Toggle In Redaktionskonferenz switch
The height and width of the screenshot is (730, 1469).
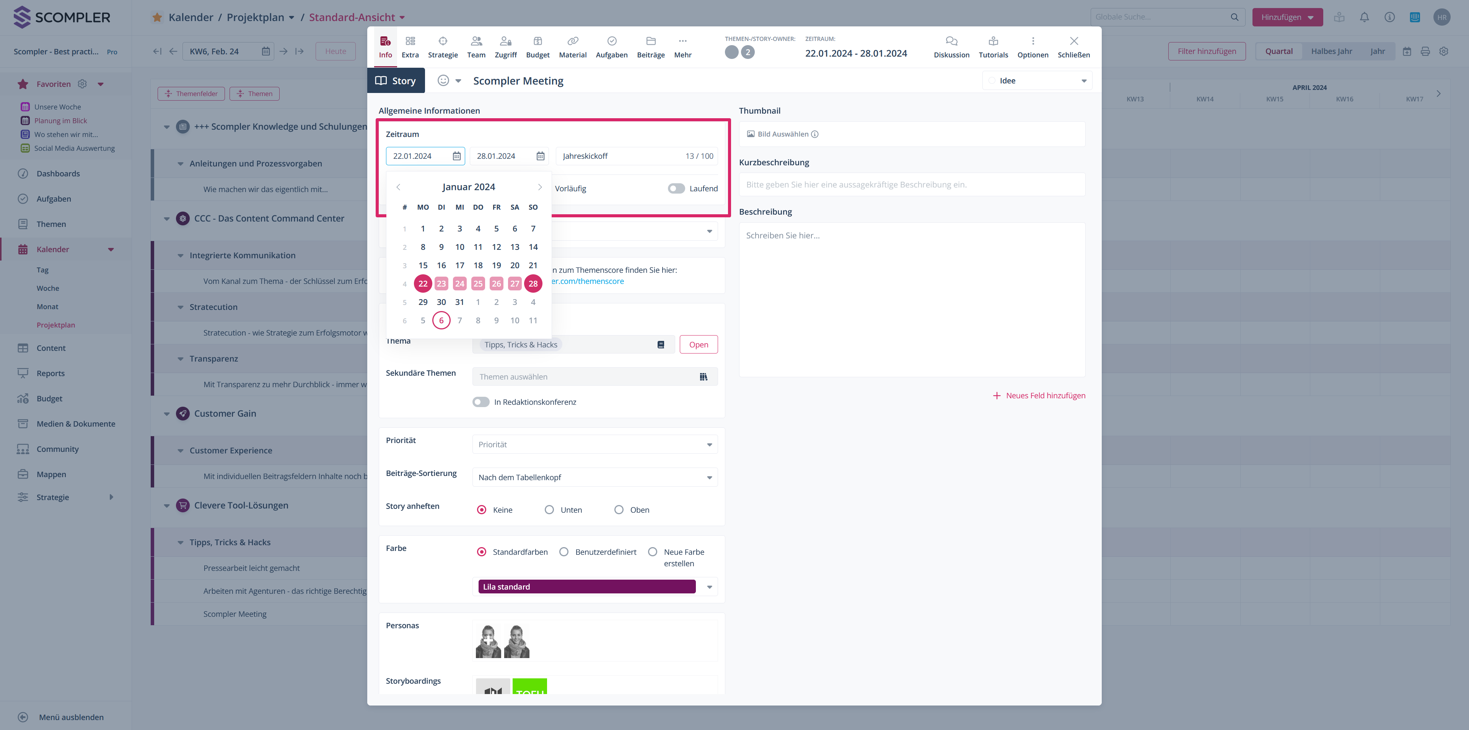click(481, 401)
